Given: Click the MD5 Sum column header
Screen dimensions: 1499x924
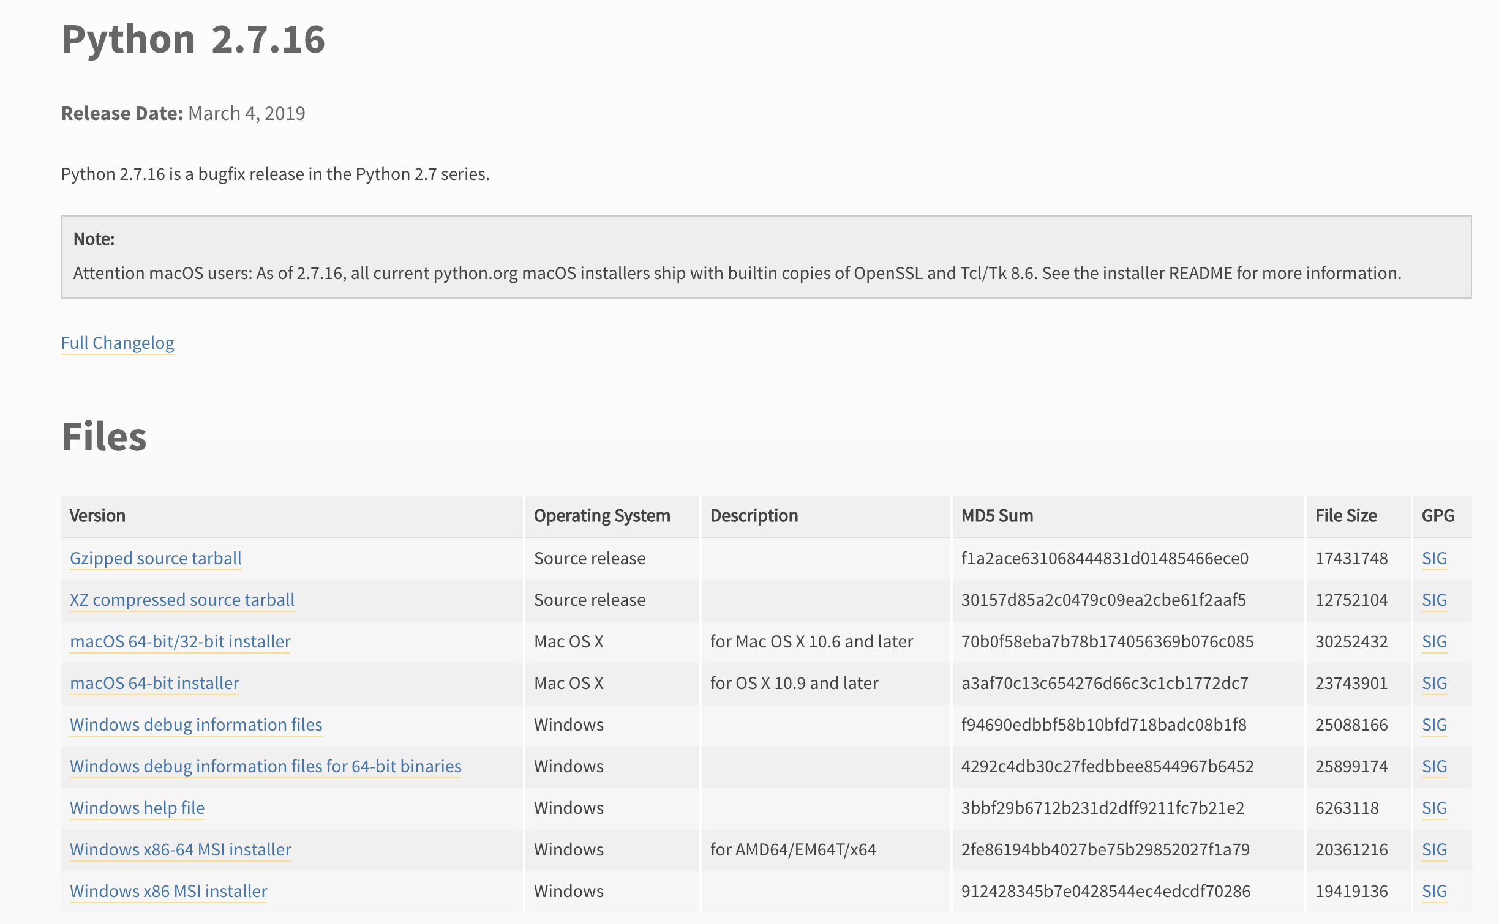Looking at the screenshot, I should click(x=996, y=516).
